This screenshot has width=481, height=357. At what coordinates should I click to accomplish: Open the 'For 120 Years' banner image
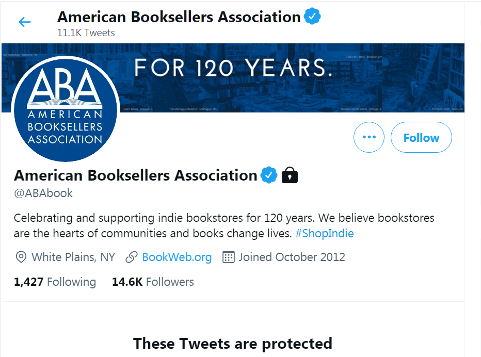pos(289,77)
